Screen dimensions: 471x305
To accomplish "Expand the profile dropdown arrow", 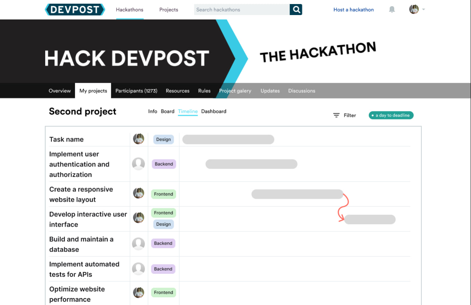I will 424,10.
